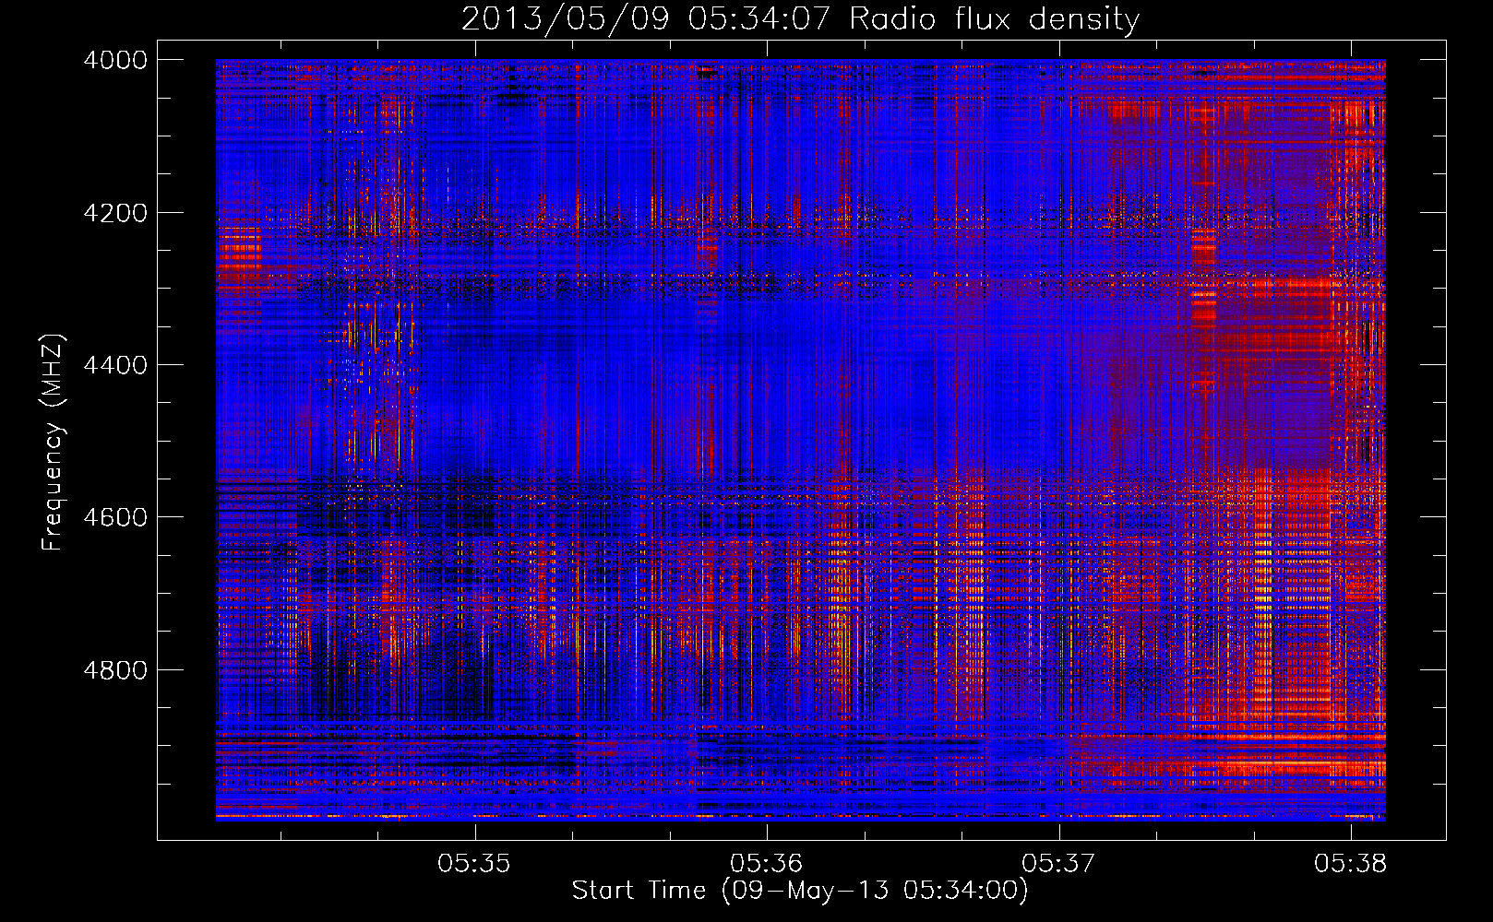Viewport: 1493px width, 922px height.
Task: Click the 05:38 time axis label
Action: pos(1351,863)
